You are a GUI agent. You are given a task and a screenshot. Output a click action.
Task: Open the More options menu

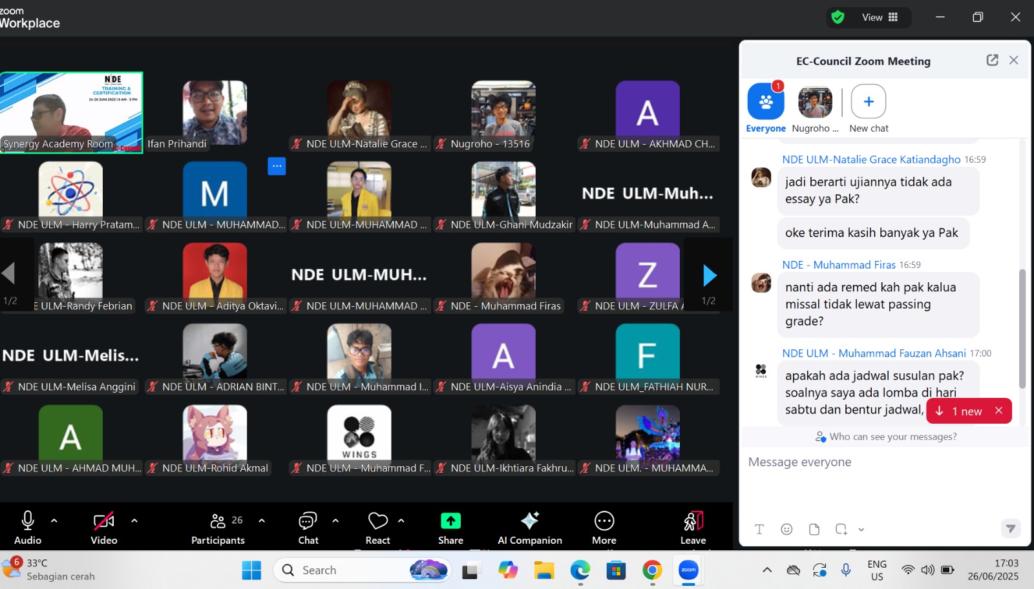pyautogui.click(x=604, y=521)
